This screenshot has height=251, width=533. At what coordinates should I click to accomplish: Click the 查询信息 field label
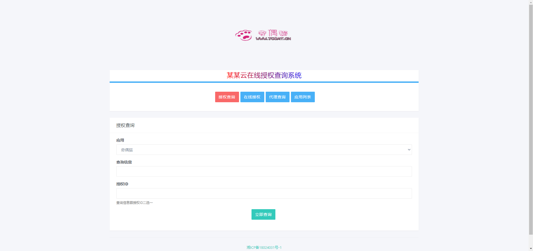coord(124,162)
